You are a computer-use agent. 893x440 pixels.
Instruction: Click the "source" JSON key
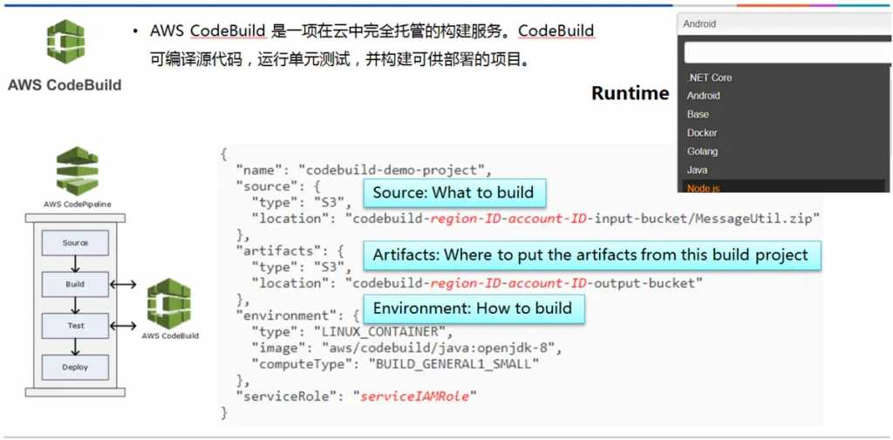coord(267,186)
